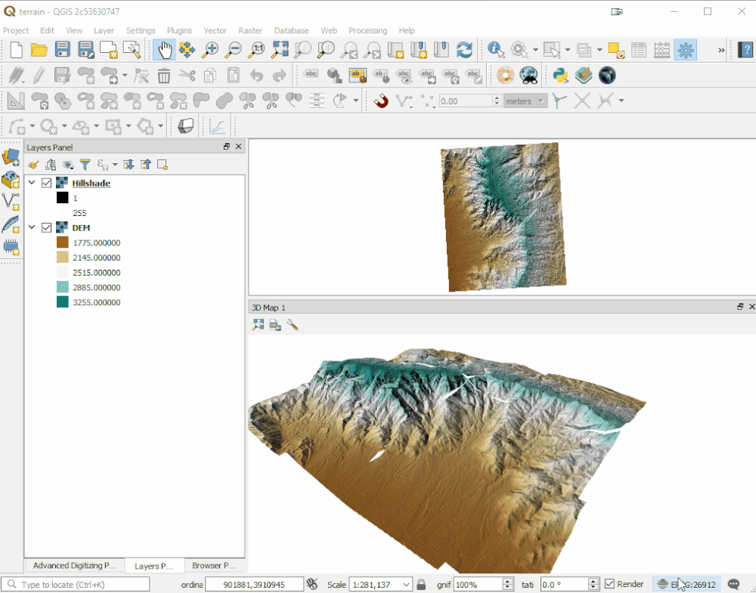Screen dimensions: 756x593
Task: Select the Pan Map hand tool
Action: [x=164, y=50]
